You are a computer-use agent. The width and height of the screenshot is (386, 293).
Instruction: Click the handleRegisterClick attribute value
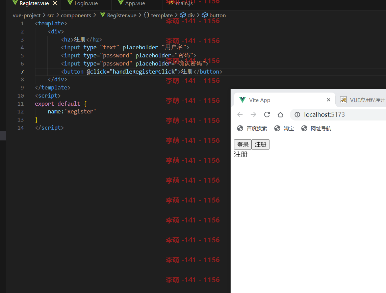click(144, 72)
